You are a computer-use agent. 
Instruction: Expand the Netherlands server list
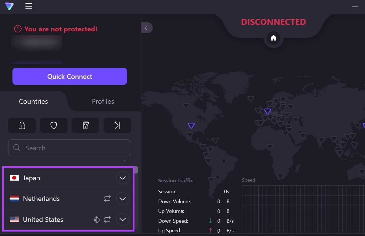pos(123,199)
